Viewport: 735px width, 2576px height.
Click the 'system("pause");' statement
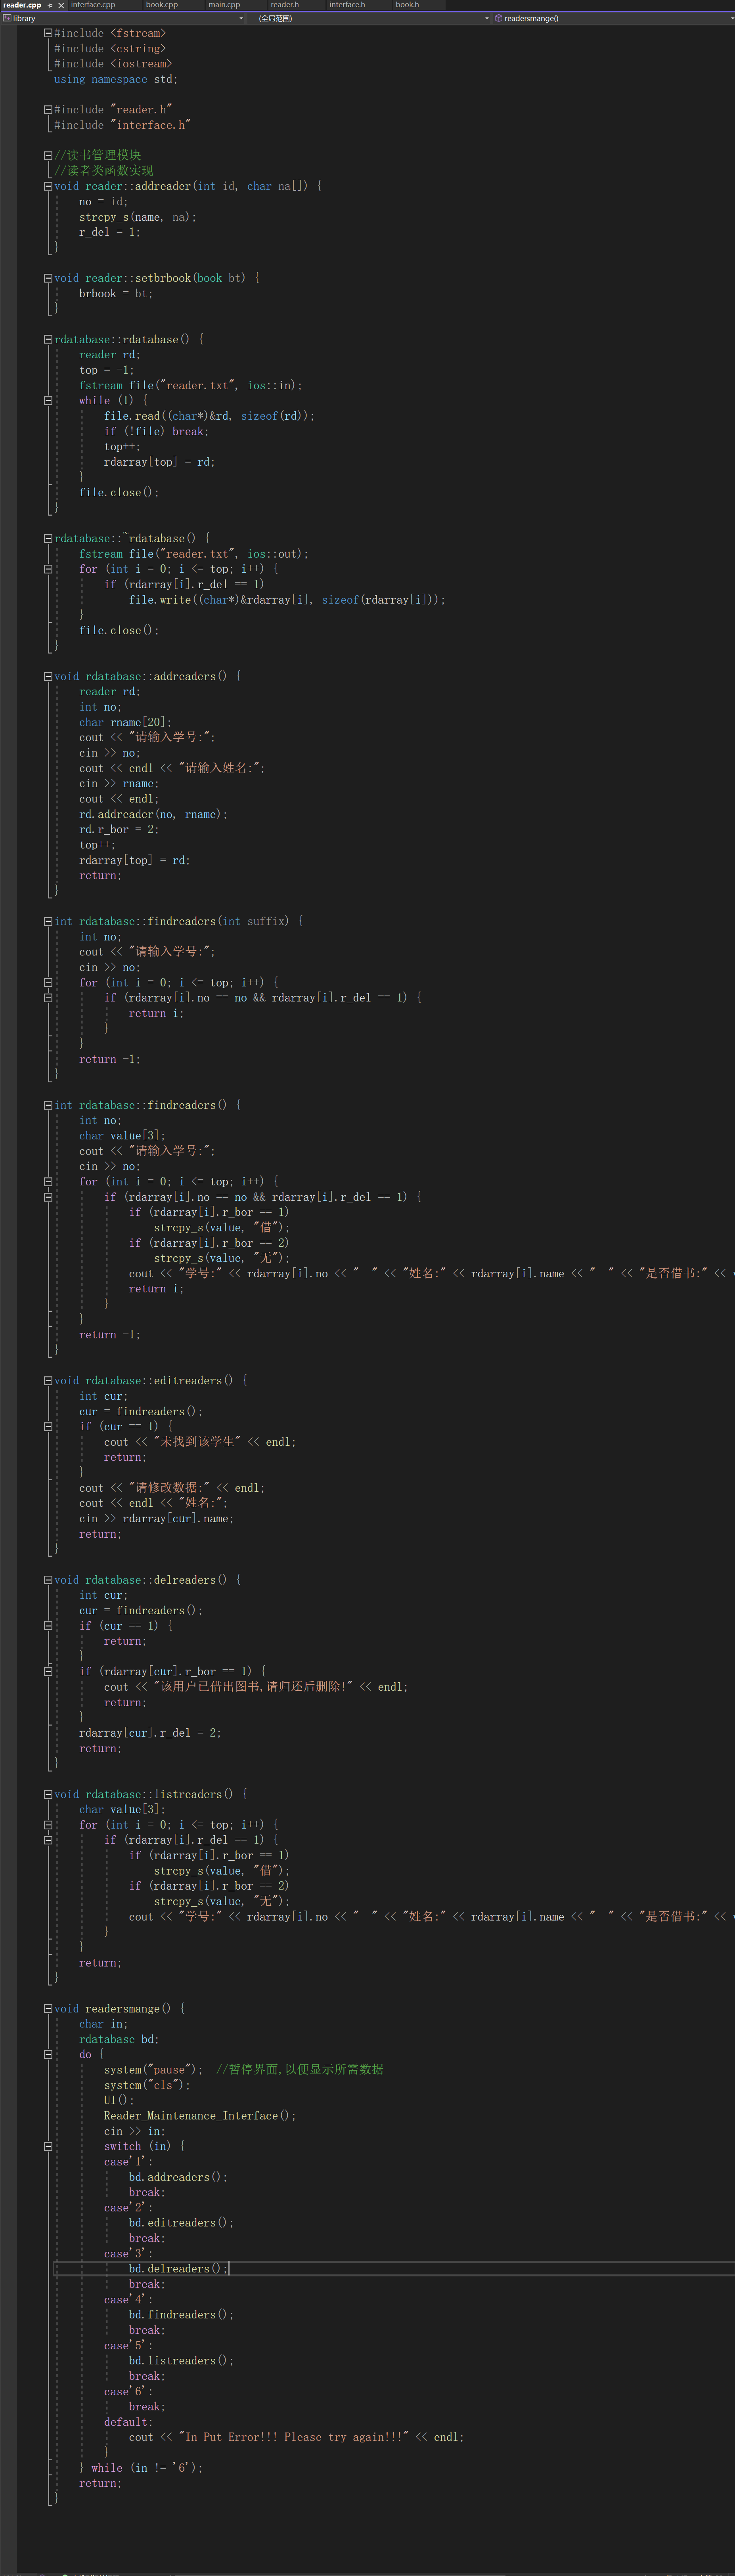tap(153, 2070)
